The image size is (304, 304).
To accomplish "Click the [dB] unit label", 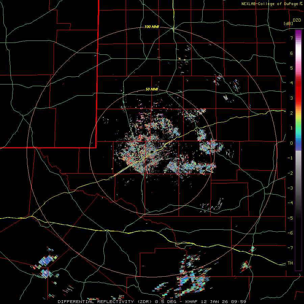I will 288,24.
